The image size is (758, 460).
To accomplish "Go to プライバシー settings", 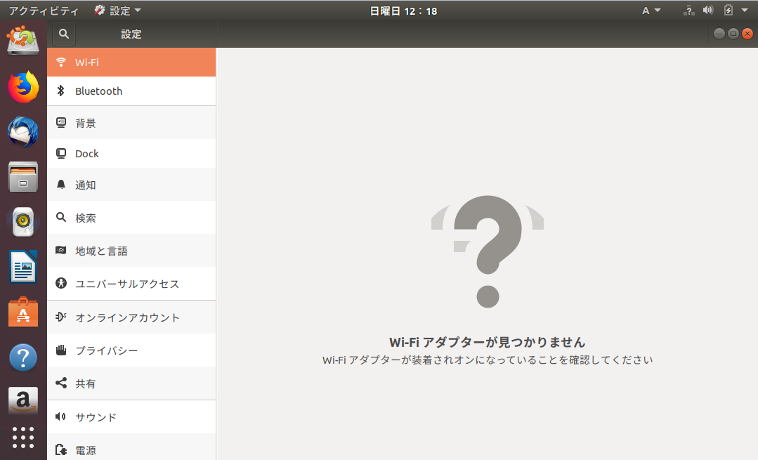I will (106, 350).
